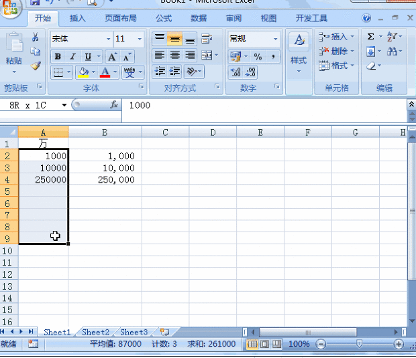Click Find and Select binoculars

point(392,51)
